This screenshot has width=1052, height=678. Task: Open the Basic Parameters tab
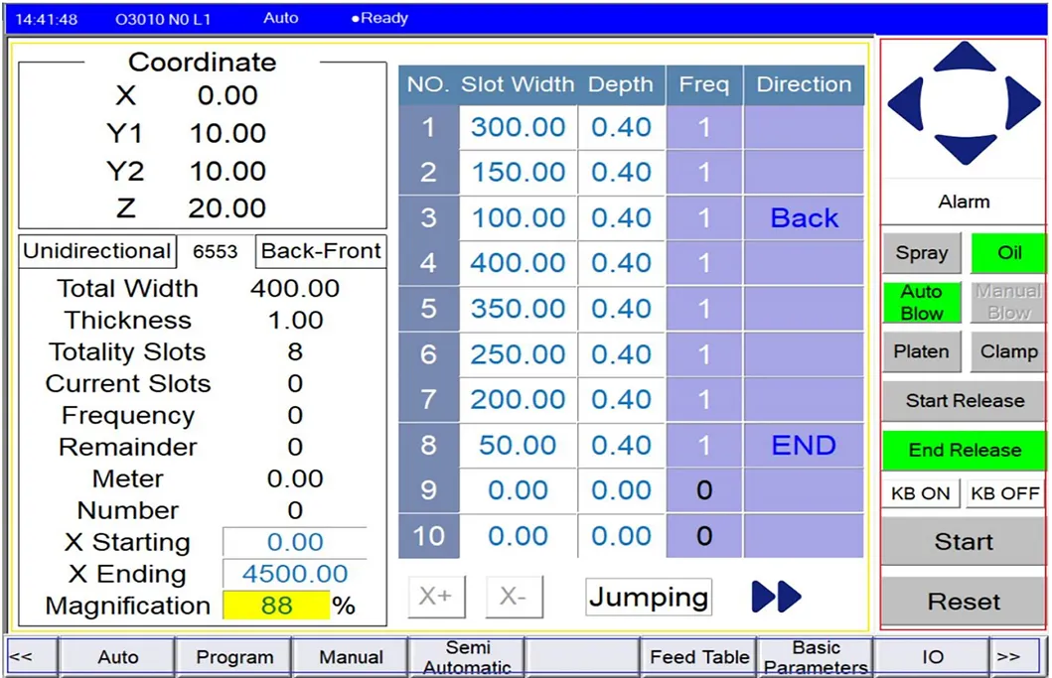815,656
